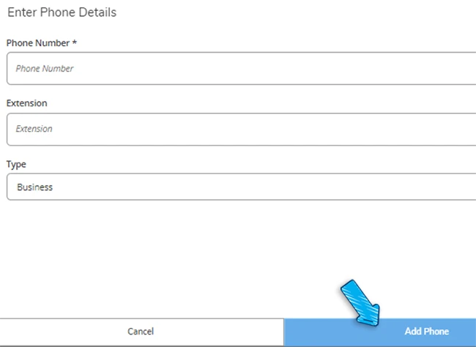Click the Phone Number input field
476x347 pixels.
[242, 69]
